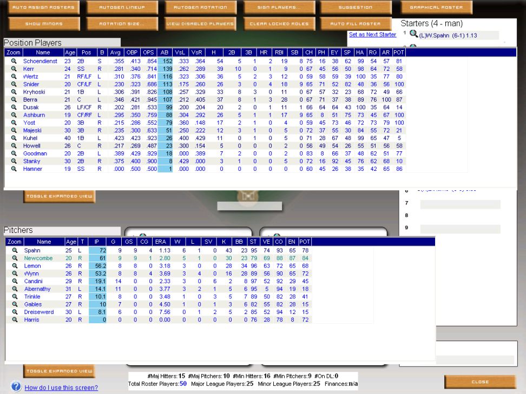Screen dimensions: 526x394
Task: Sort pitchers by ERA column header
Action: coord(161,242)
